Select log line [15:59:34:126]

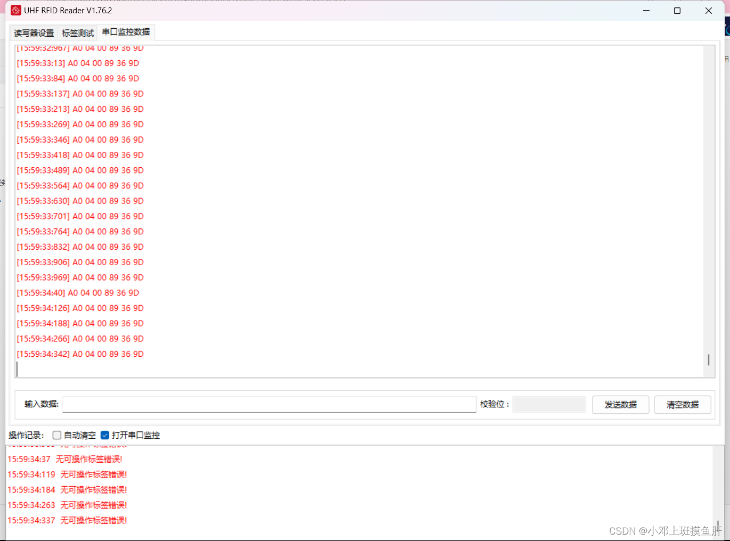point(80,308)
